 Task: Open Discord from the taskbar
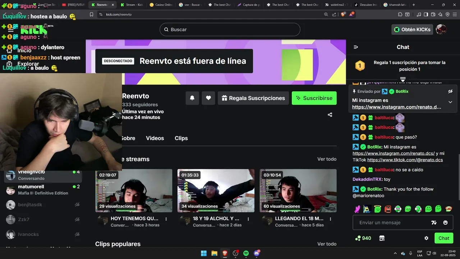coord(257,253)
